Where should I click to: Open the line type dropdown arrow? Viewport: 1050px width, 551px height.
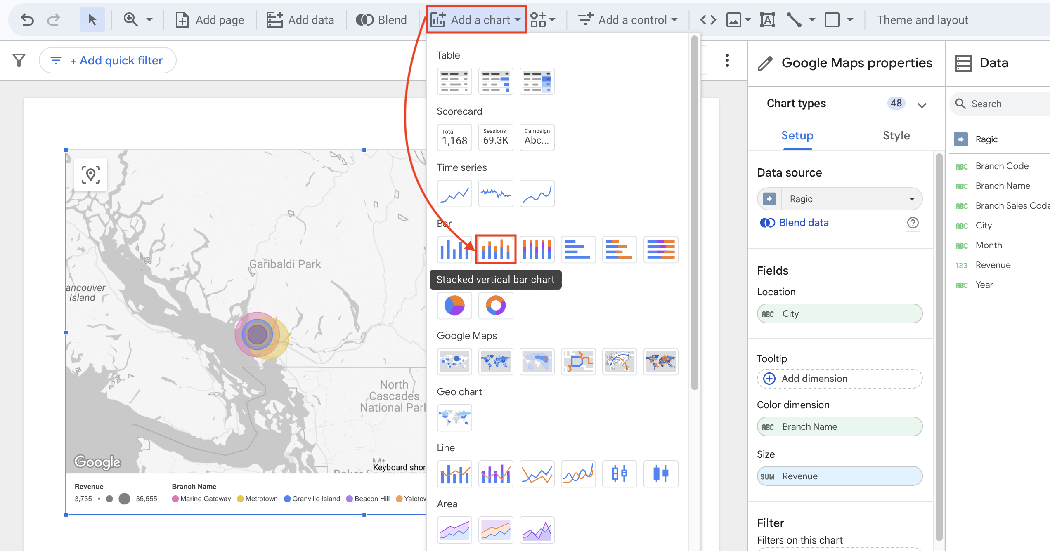click(x=812, y=20)
